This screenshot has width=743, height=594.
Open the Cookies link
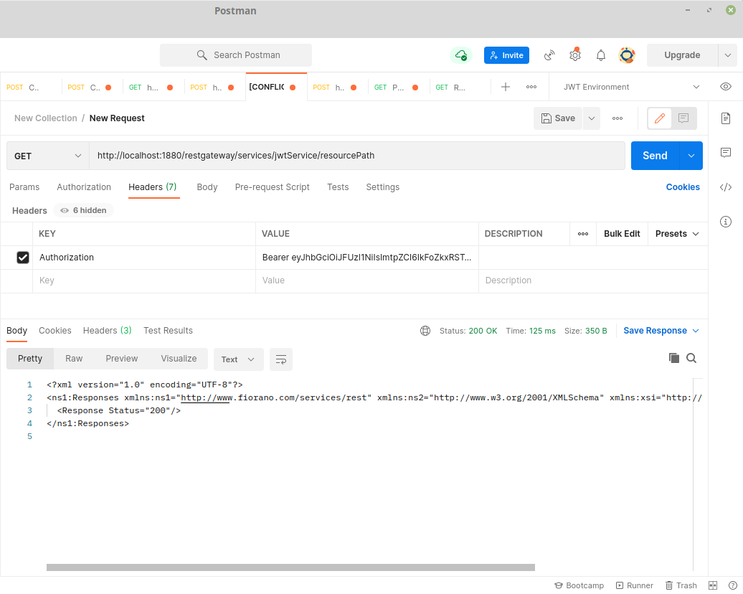pyautogui.click(x=682, y=187)
